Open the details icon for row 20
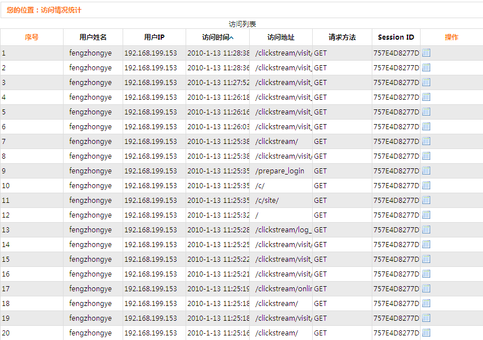Viewport: 483px width, 340px height. (426, 333)
